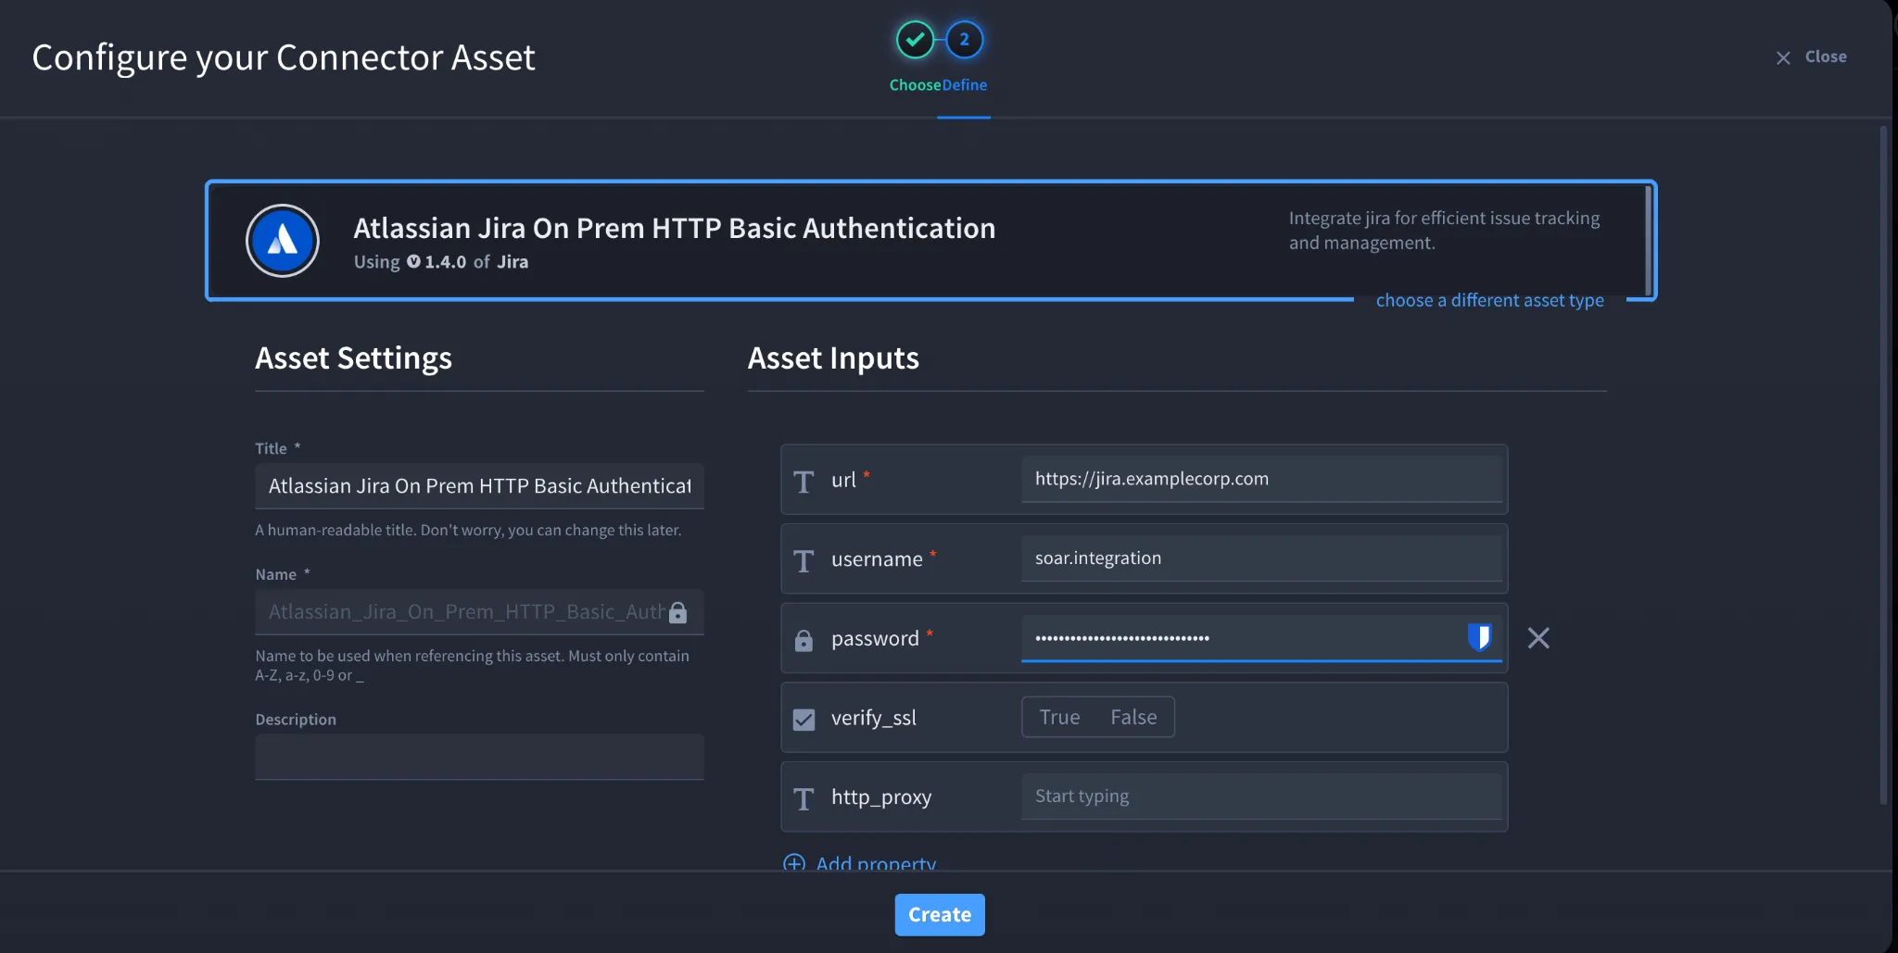Focus the Description input field
Image resolution: width=1898 pixels, height=953 pixels.
479,757
